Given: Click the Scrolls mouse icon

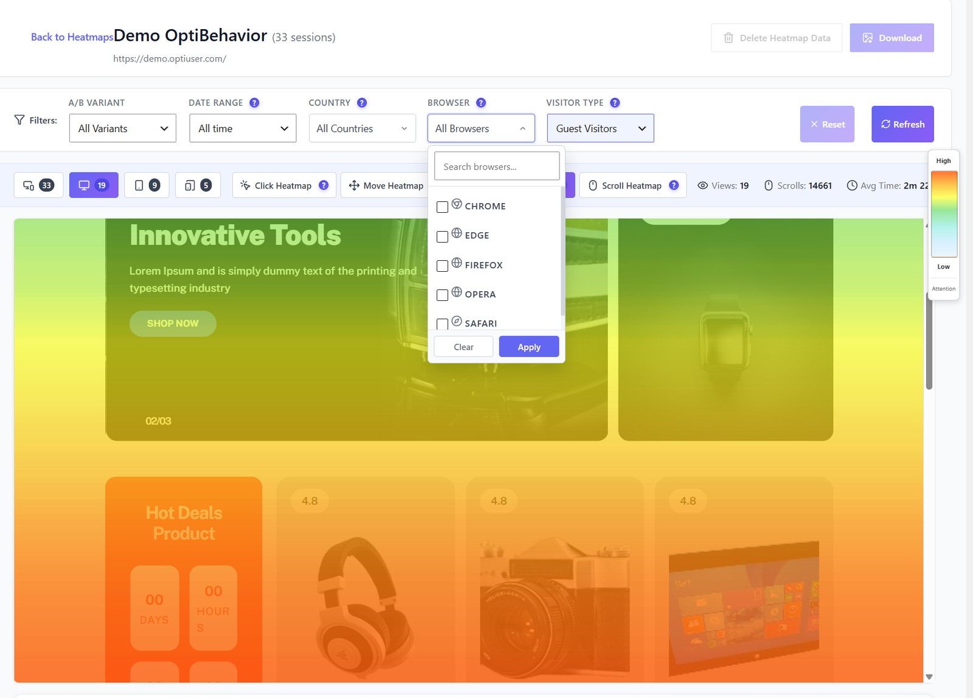Looking at the screenshot, I should (769, 185).
